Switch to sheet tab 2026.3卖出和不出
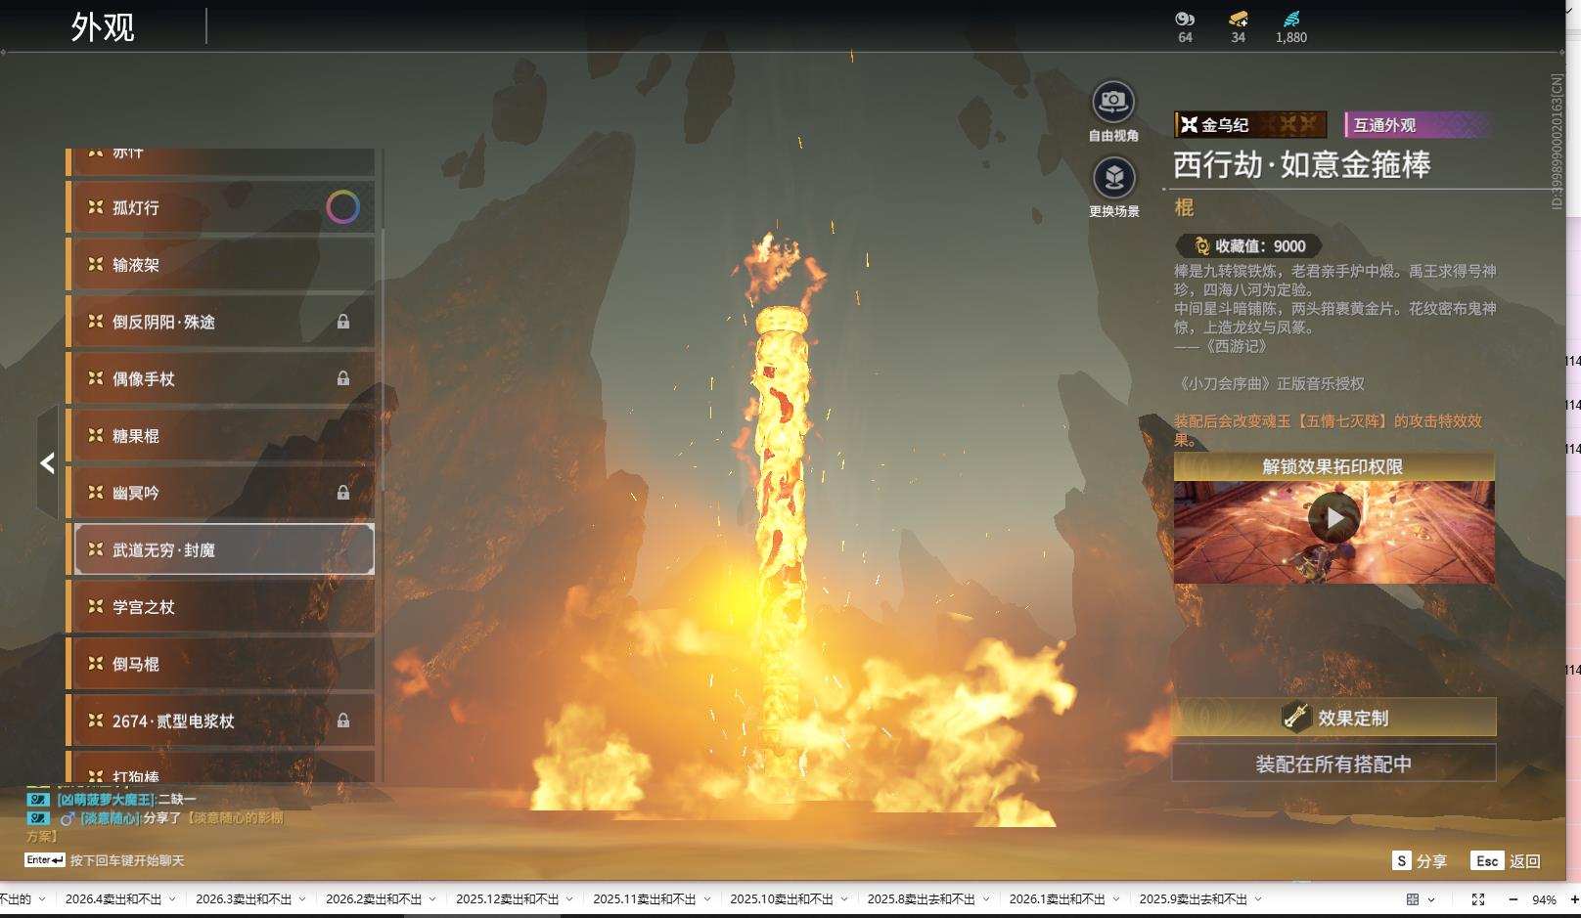1581x918 pixels. pyautogui.click(x=244, y=899)
